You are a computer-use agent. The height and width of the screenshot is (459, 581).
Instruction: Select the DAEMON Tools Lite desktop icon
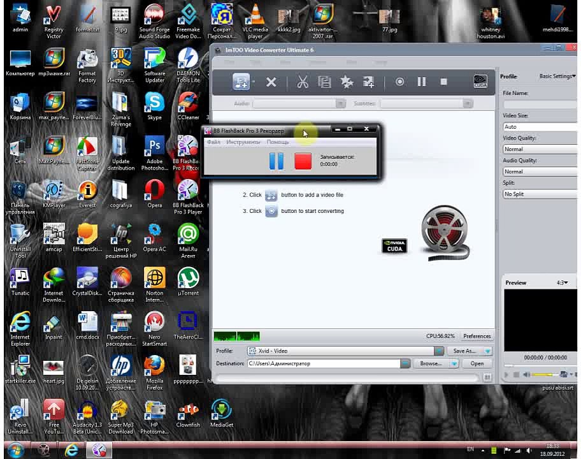click(188, 66)
